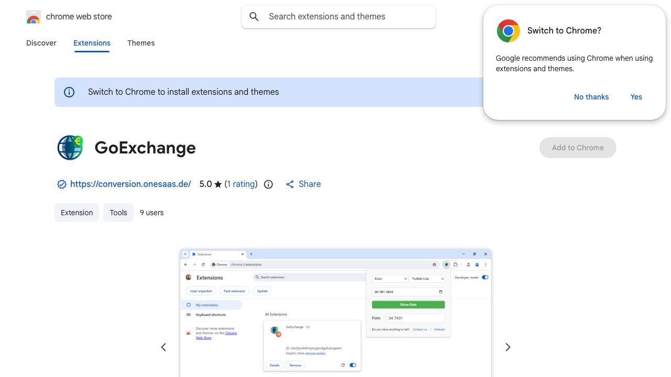Show next screenshot with right arrow

(507, 347)
